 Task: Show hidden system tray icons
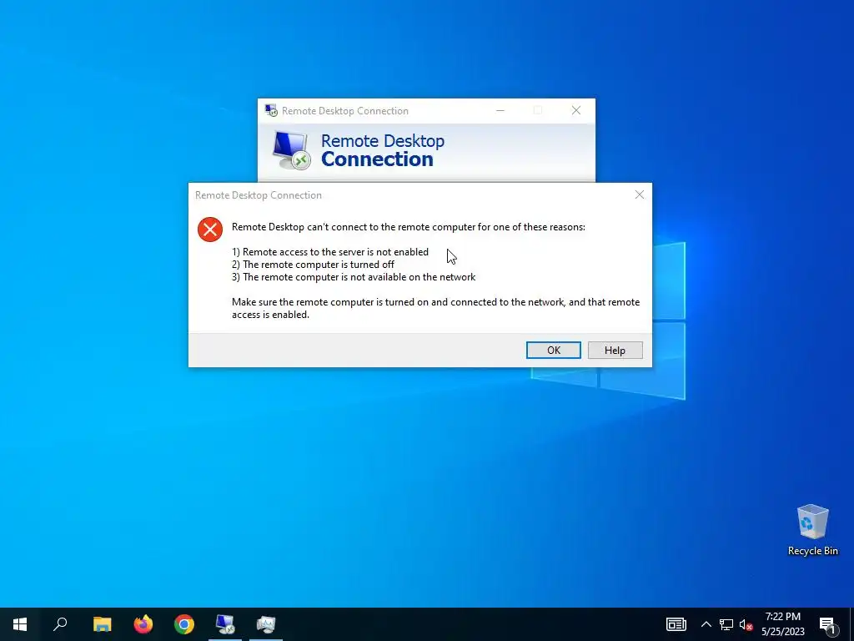tap(706, 624)
